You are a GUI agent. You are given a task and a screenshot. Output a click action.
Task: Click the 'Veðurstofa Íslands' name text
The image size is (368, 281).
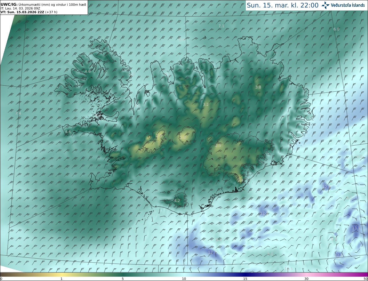[x=348, y=5]
